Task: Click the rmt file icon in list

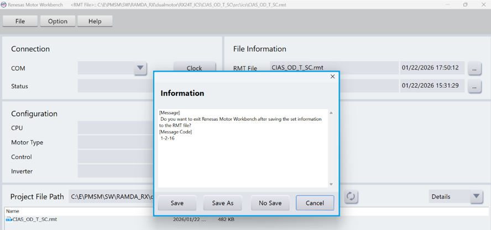Action: click(9, 220)
